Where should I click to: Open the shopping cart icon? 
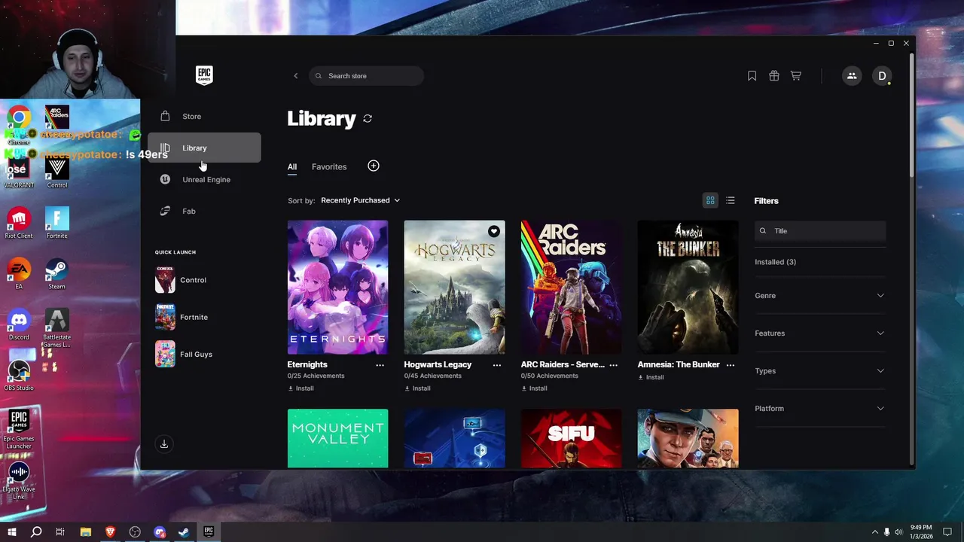tap(795, 76)
